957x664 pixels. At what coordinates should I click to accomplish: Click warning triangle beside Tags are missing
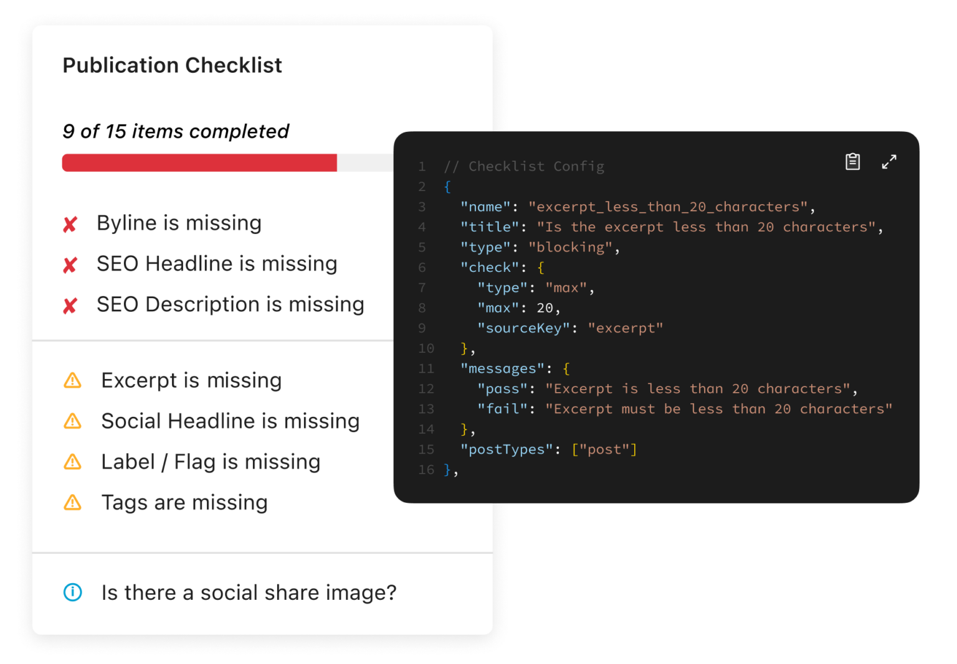(x=73, y=502)
